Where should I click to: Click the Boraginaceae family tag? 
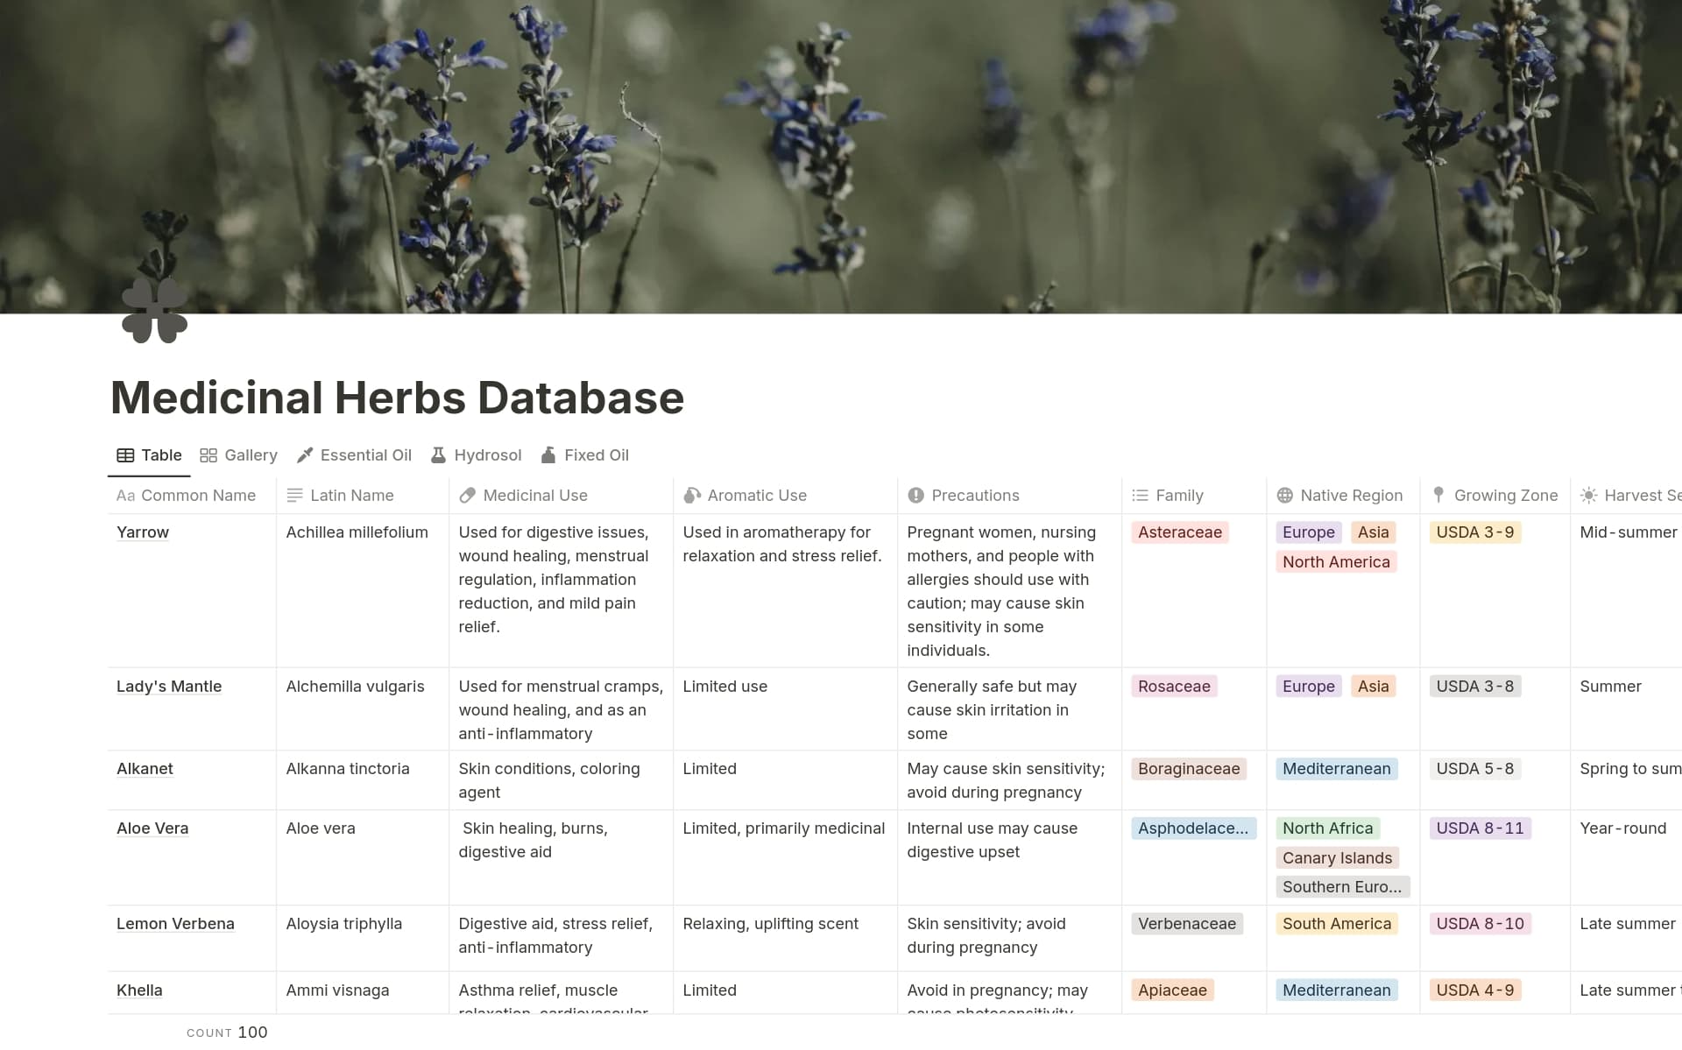1189,769
